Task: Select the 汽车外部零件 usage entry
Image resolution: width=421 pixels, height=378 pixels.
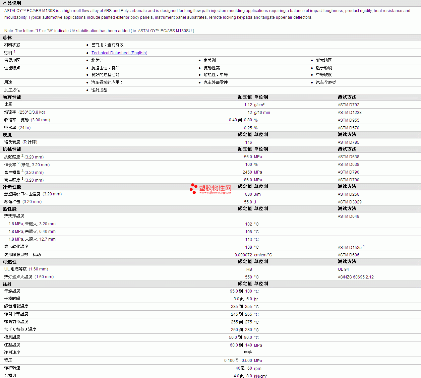Action: pos(216,82)
